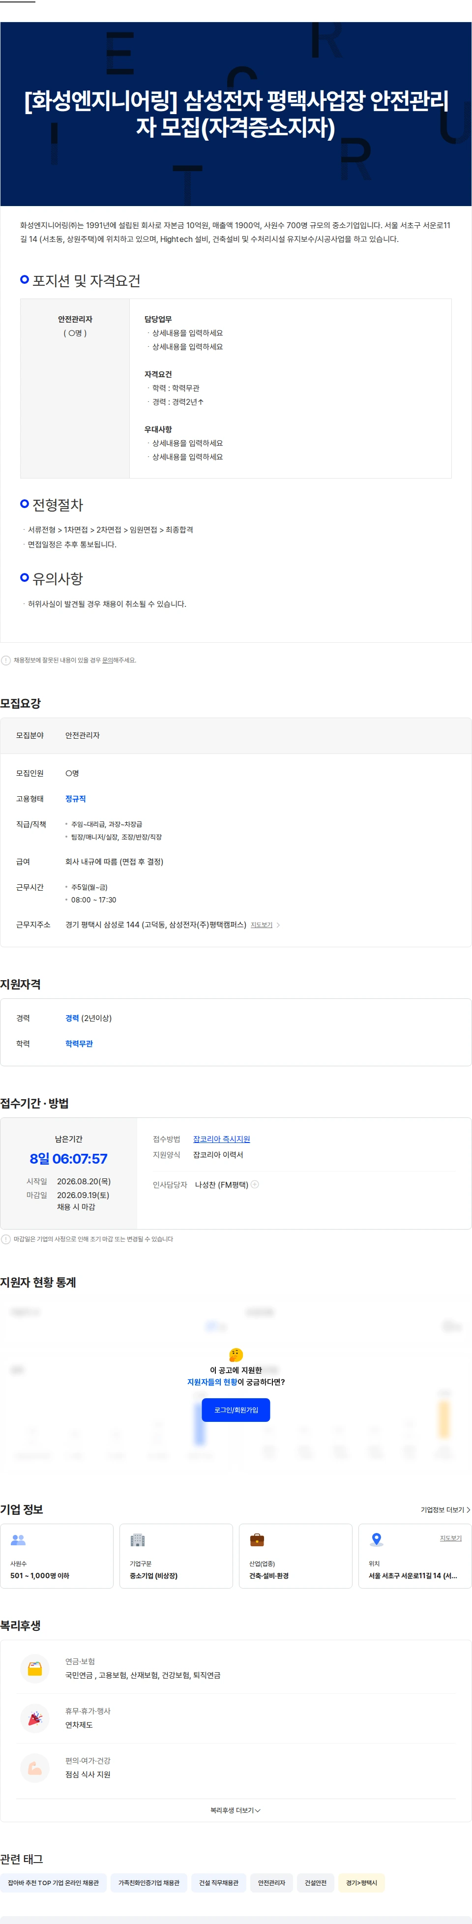Screen dimensions: 472x1924
Task: Click the chevron next to 근무지주소 지도보기
Action: (x=279, y=925)
